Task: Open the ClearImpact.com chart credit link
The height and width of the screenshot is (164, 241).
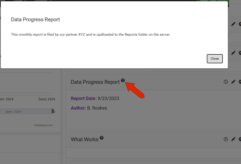Action: click(x=43, y=125)
